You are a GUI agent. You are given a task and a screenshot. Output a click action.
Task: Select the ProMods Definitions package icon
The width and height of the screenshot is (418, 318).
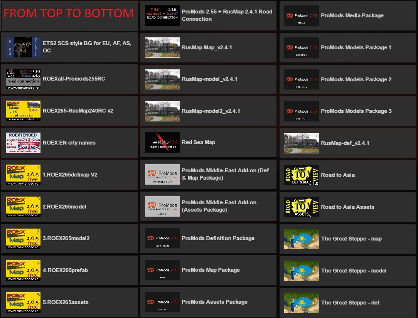coord(162,238)
